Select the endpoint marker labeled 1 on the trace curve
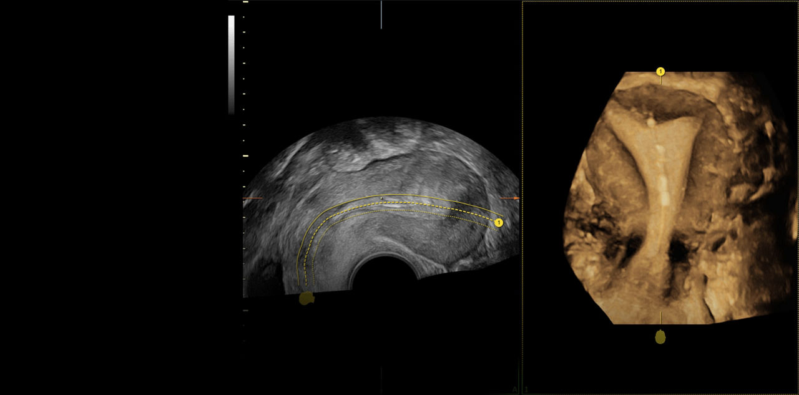Screen dimensions: 799x395 click(x=499, y=221)
